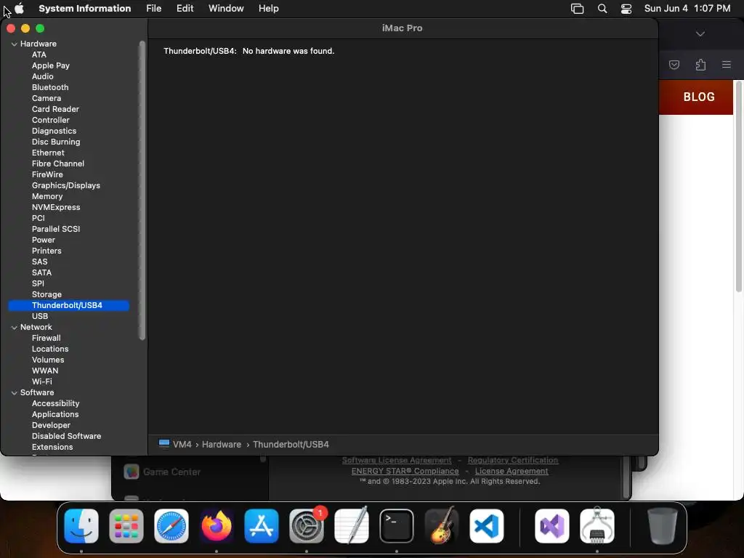Open Finder from the Dock
This screenshot has width=744, height=558.
[81, 526]
